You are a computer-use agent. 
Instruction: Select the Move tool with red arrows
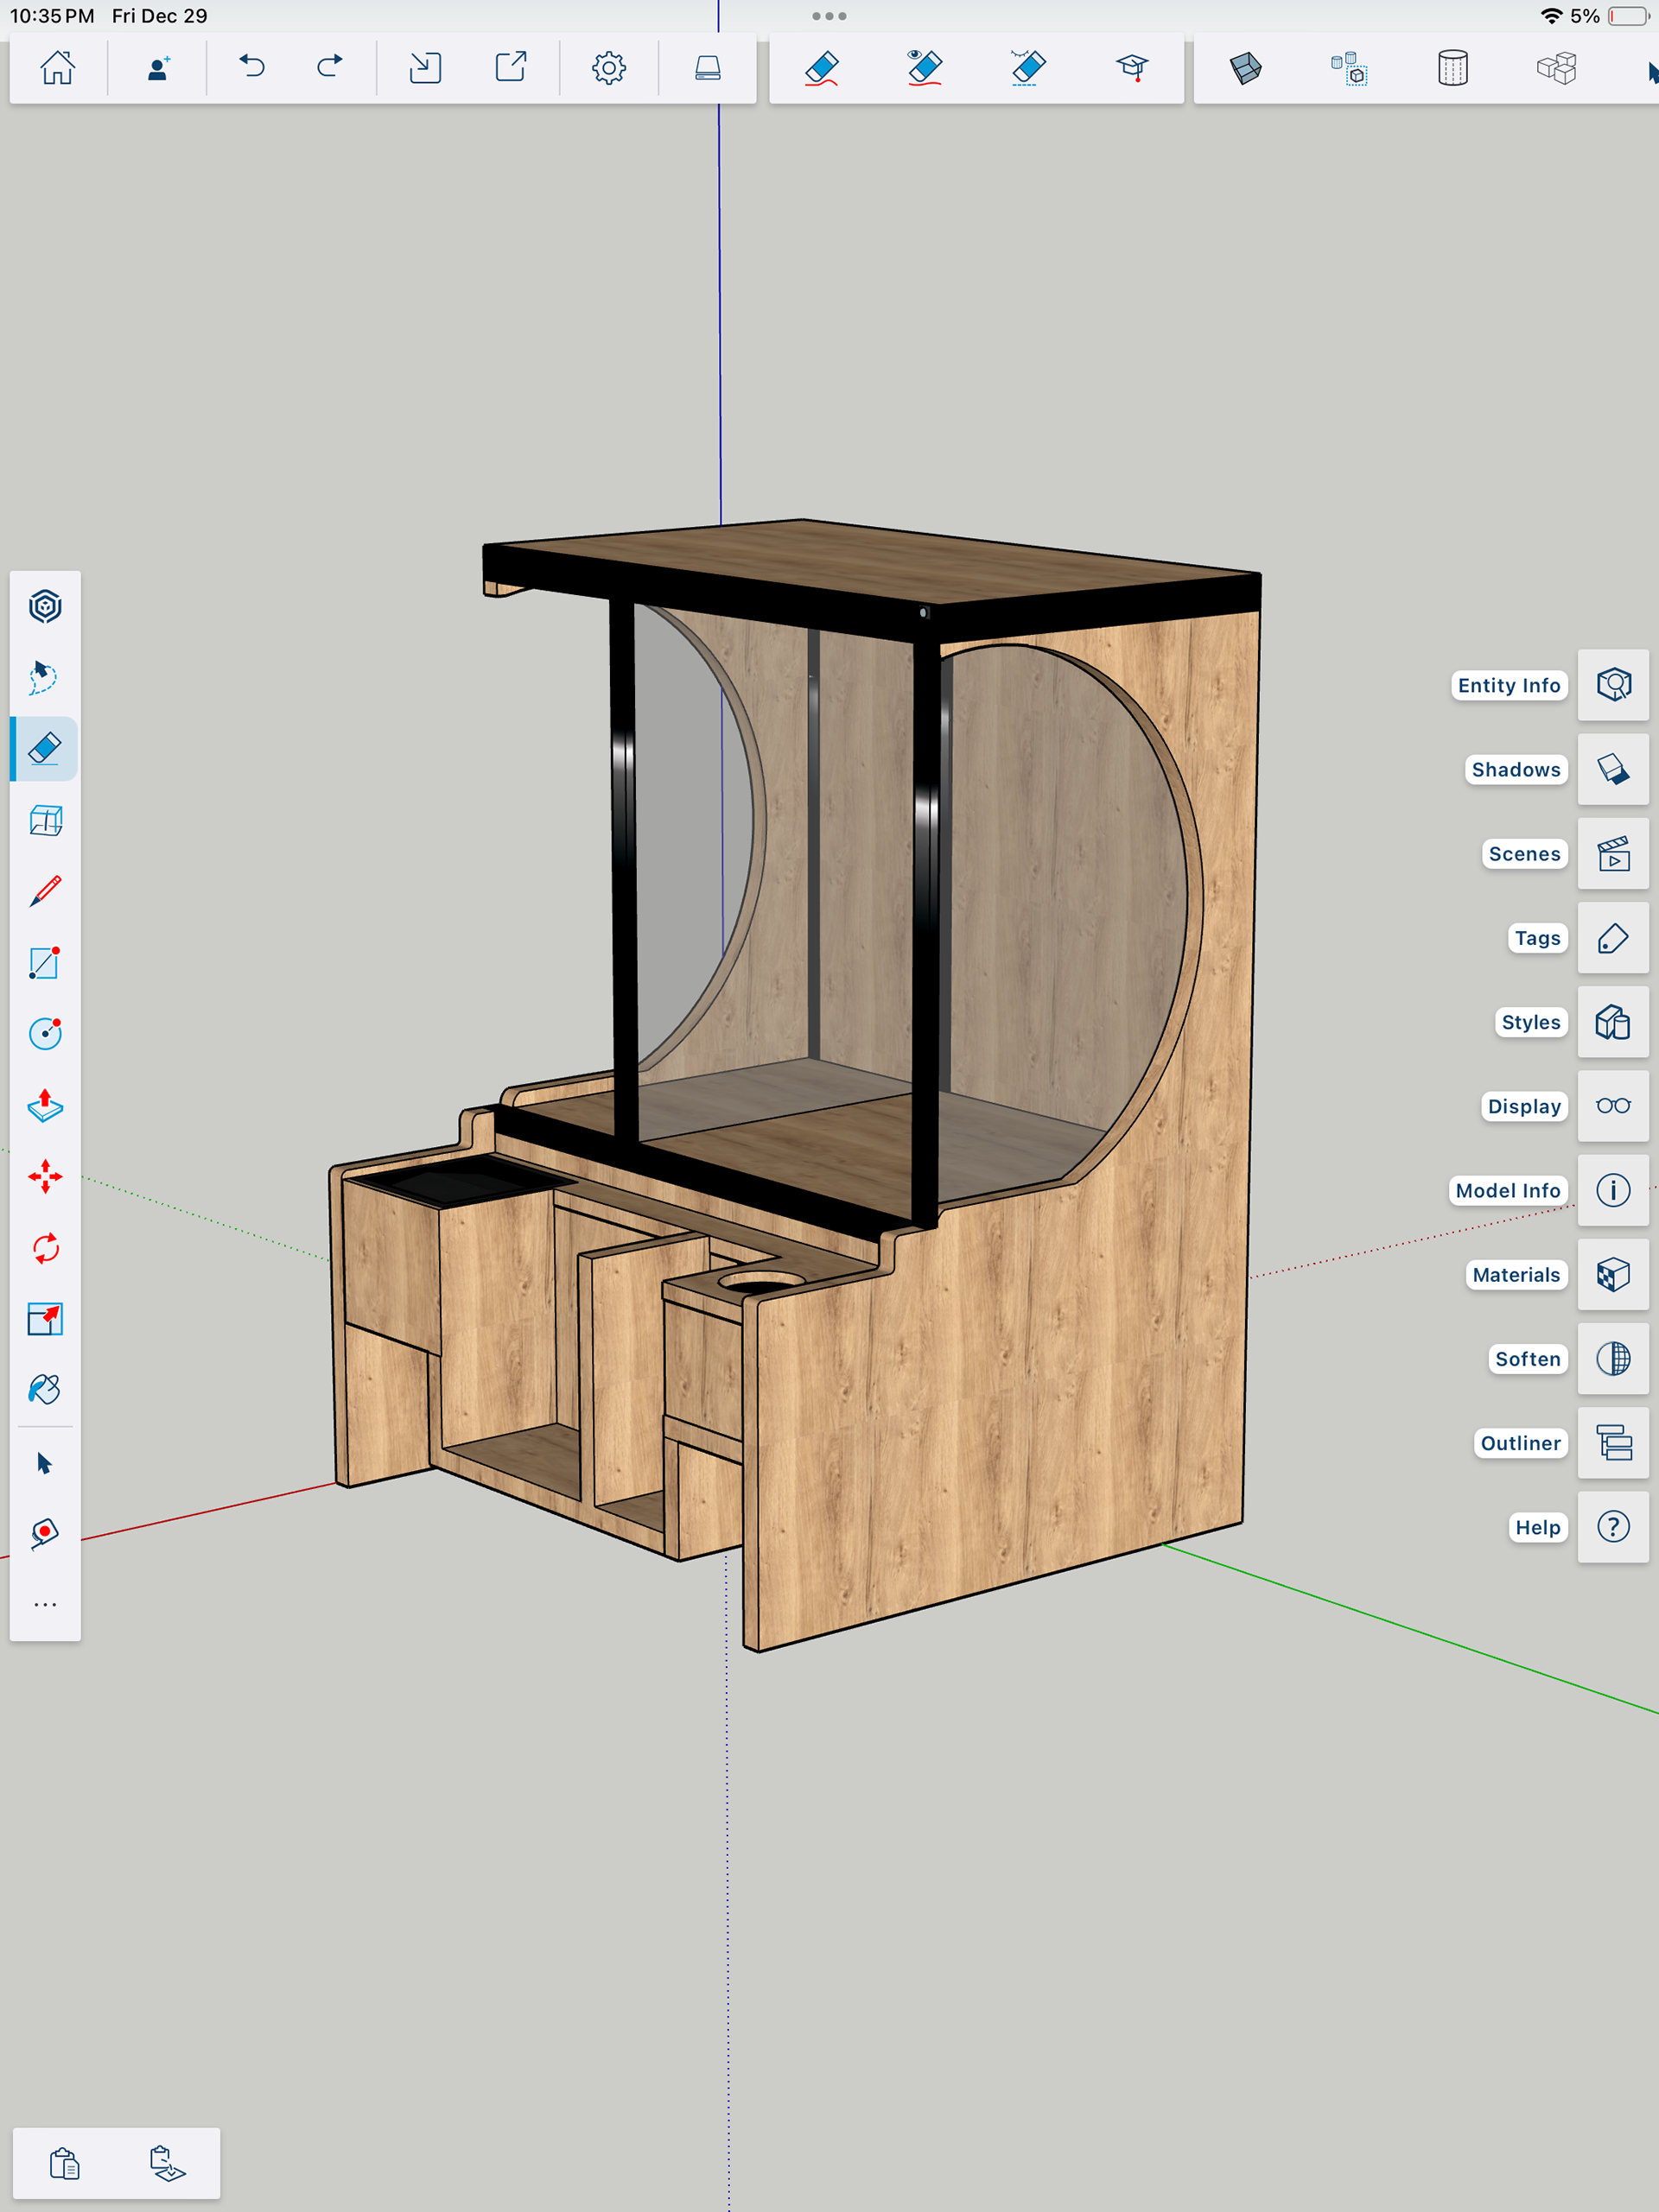click(45, 1176)
